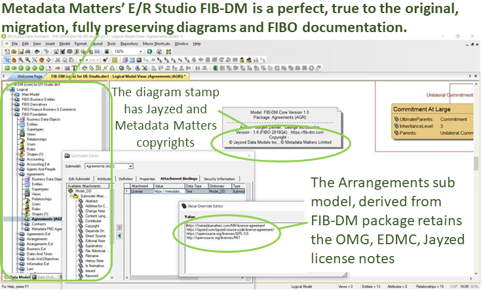Click the diagram vertical scrollbar thumb
This screenshot has width=483, height=294.
(476, 163)
